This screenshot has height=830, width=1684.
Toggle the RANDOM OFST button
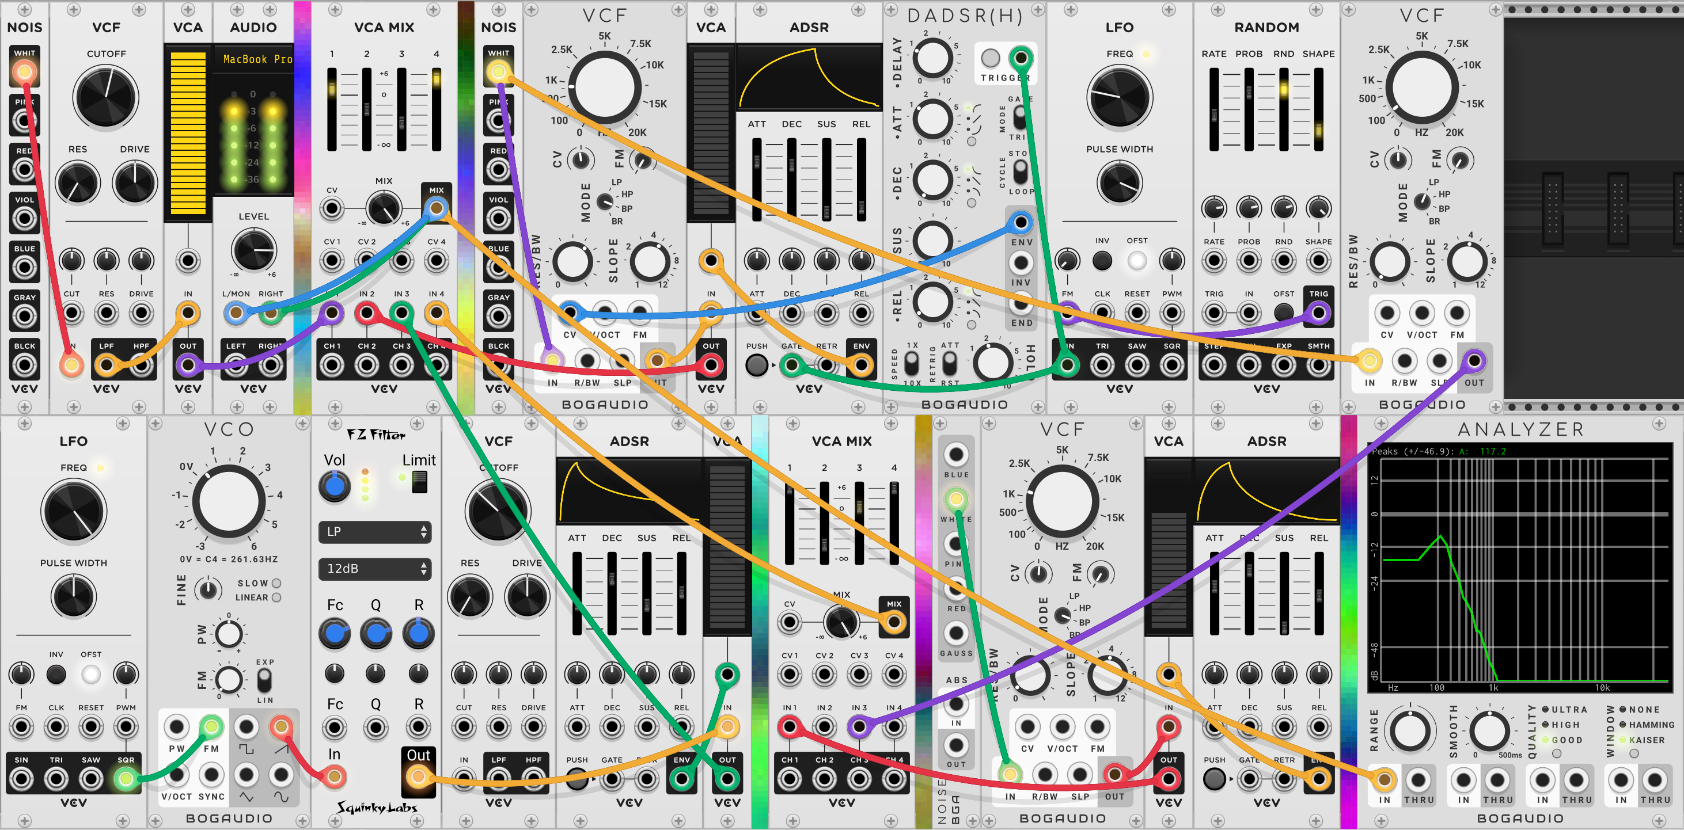click(1284, 313)
